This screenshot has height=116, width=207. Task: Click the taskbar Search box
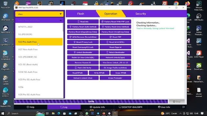(x=21, y=113)
